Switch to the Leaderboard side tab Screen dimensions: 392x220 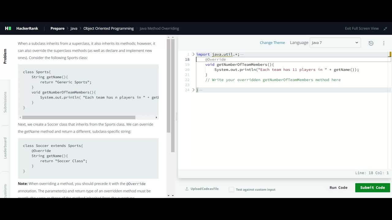pyautogui.click(x=5, y=148)
